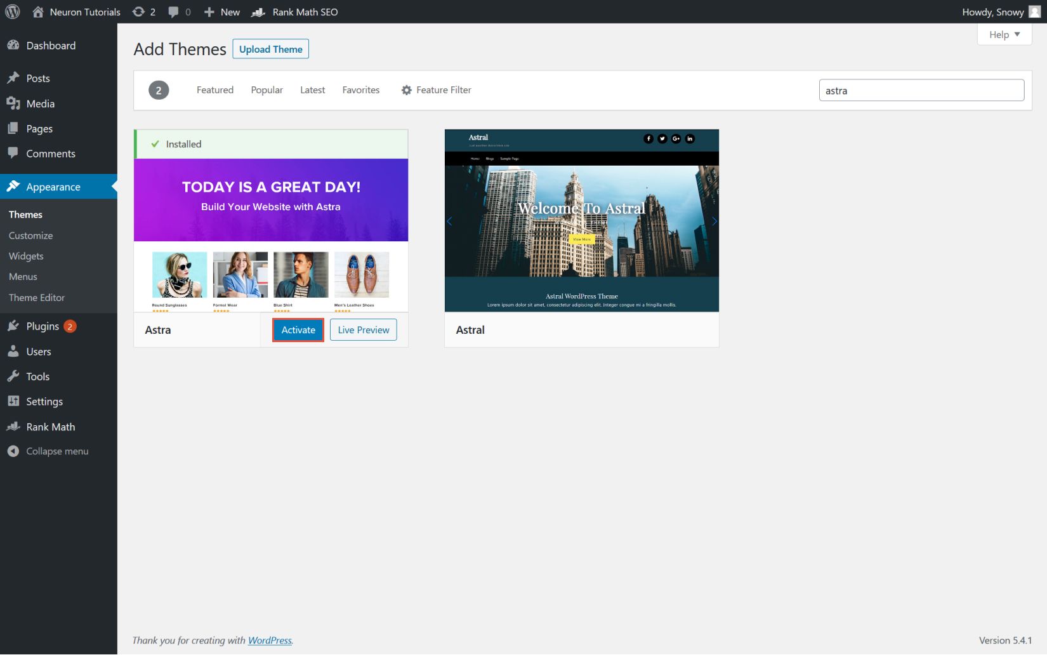Open the Dashboard via its gauge icon

(13, 45)
